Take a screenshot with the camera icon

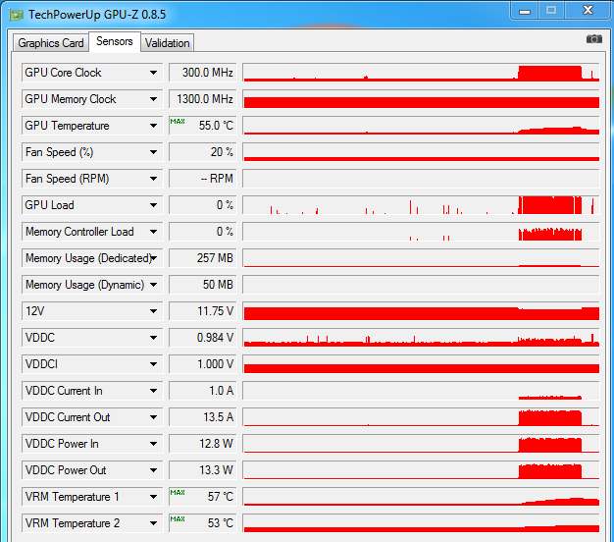click(593, 39)
